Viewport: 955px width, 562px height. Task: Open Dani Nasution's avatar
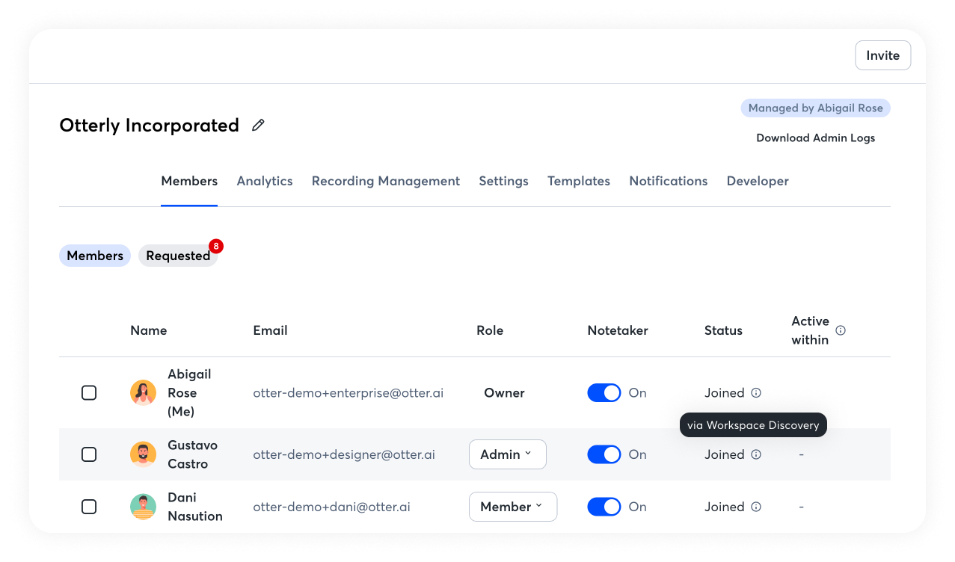[143, 507]
